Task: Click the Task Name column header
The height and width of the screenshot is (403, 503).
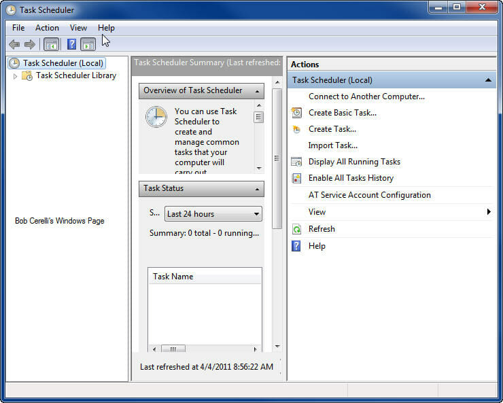Action: (x=205, y=277)
